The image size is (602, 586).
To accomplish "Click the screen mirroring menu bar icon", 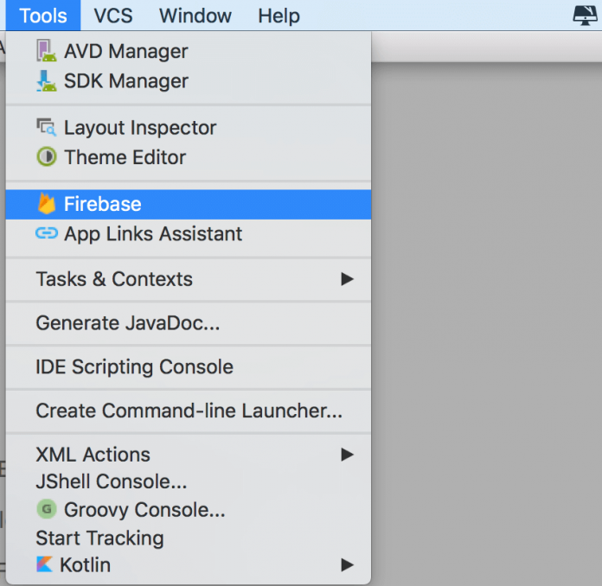I will (x=586, y=15).
